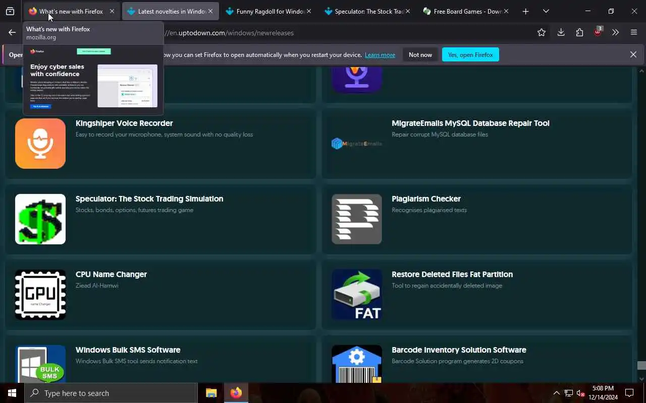Show hidden system tray icons
The image size is (646, 403).
[556, 393]
